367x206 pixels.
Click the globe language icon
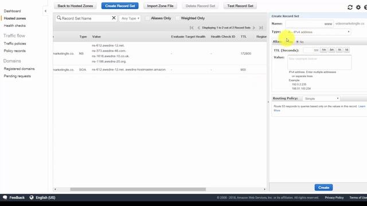[x=32, y=197]
